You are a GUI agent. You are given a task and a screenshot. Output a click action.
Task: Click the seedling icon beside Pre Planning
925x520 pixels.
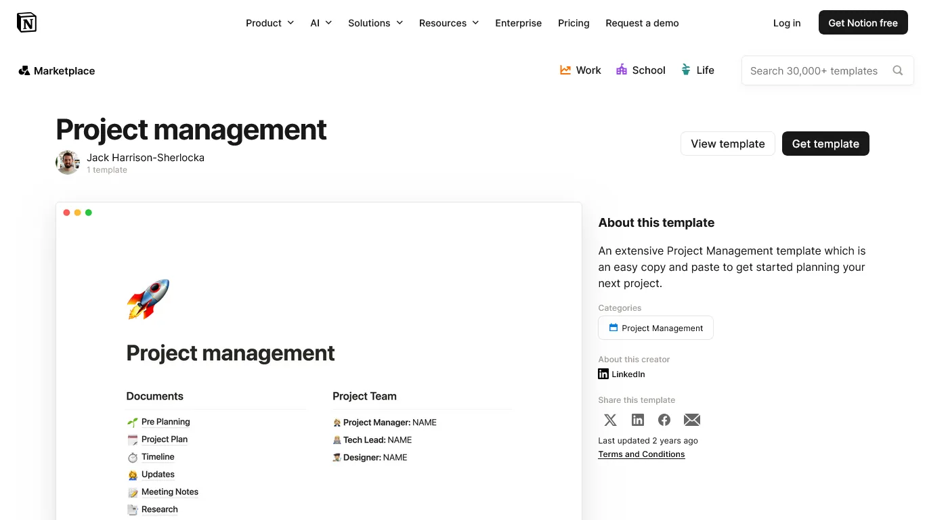pos(133,422)
